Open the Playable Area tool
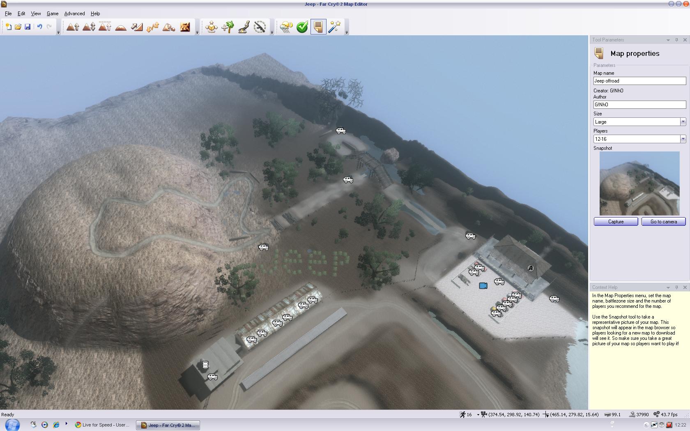The height and width of the screenshot is (431, 690). [260, 27]
